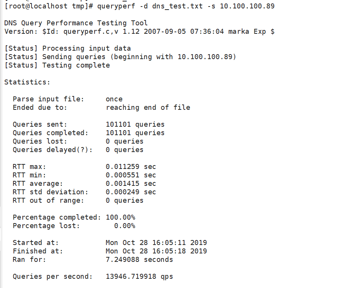The height and width of the screenshot is (288, 360).
Task: Click "reaching end of file" text
Action: (x=148, y=108)
